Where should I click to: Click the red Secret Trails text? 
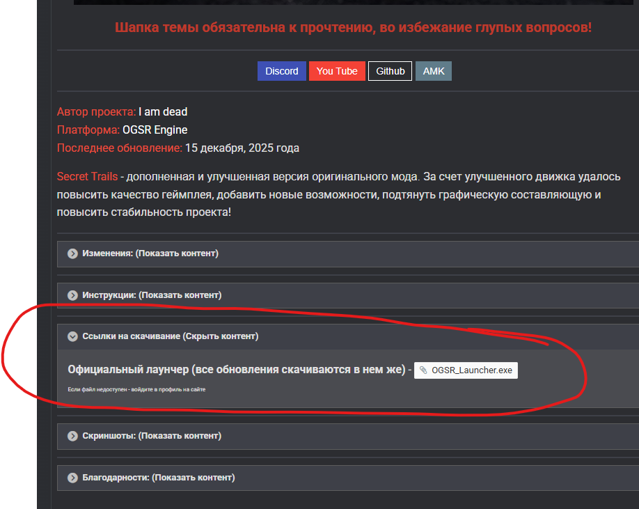point(87,176)
